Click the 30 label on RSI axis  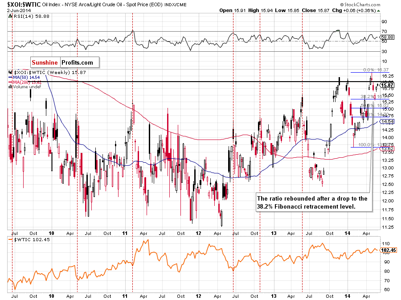point(385,51)
